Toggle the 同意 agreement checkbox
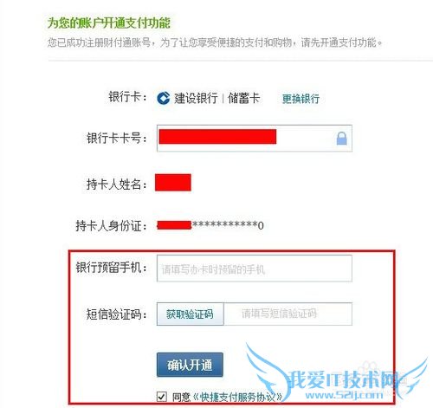 162,397
